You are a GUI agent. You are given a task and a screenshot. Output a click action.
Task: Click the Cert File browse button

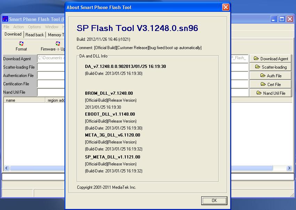point(270,84)
